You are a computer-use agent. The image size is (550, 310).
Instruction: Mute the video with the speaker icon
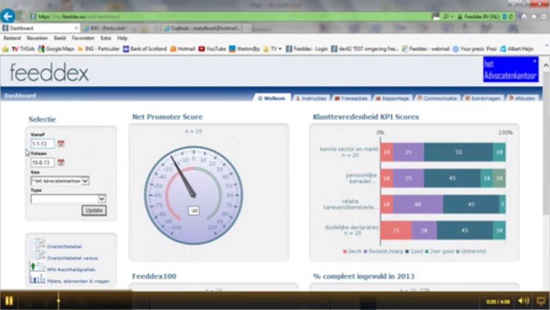[x=523, y=301]
